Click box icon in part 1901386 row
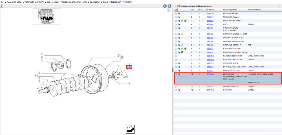282x135 pixels. point(182,34)
